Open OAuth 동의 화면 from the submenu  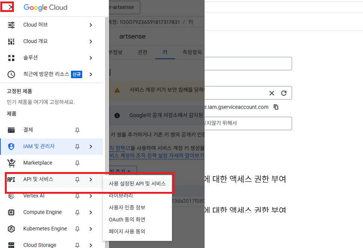(x=137, y=220)
